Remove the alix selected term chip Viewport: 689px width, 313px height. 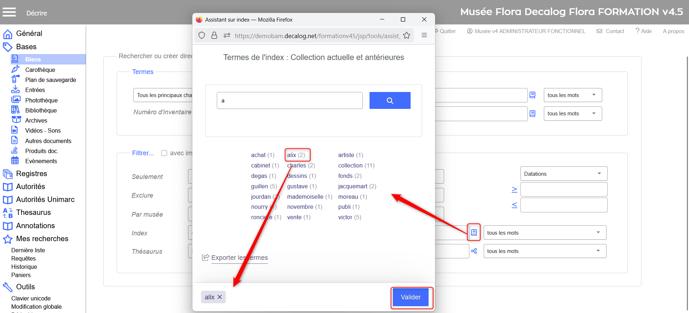point(220,297)
